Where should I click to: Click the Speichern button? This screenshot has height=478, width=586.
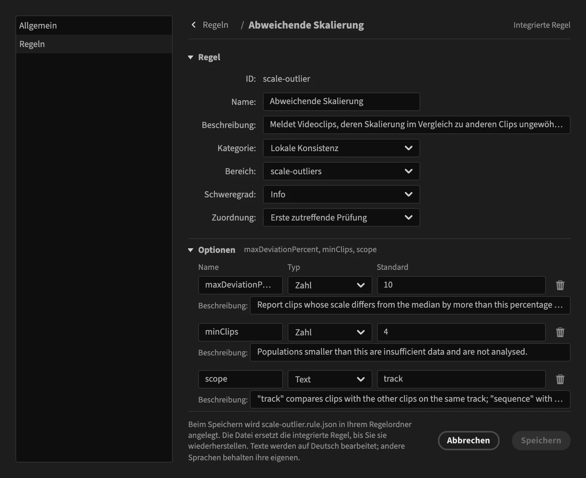tap(541, 441)
